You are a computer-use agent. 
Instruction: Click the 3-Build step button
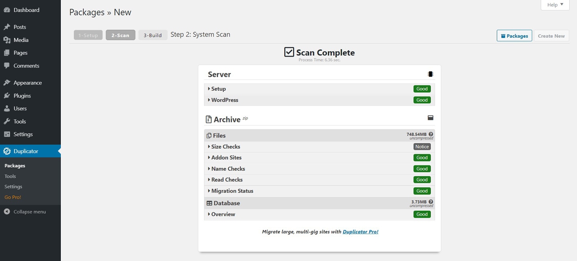tap(153, 35)
